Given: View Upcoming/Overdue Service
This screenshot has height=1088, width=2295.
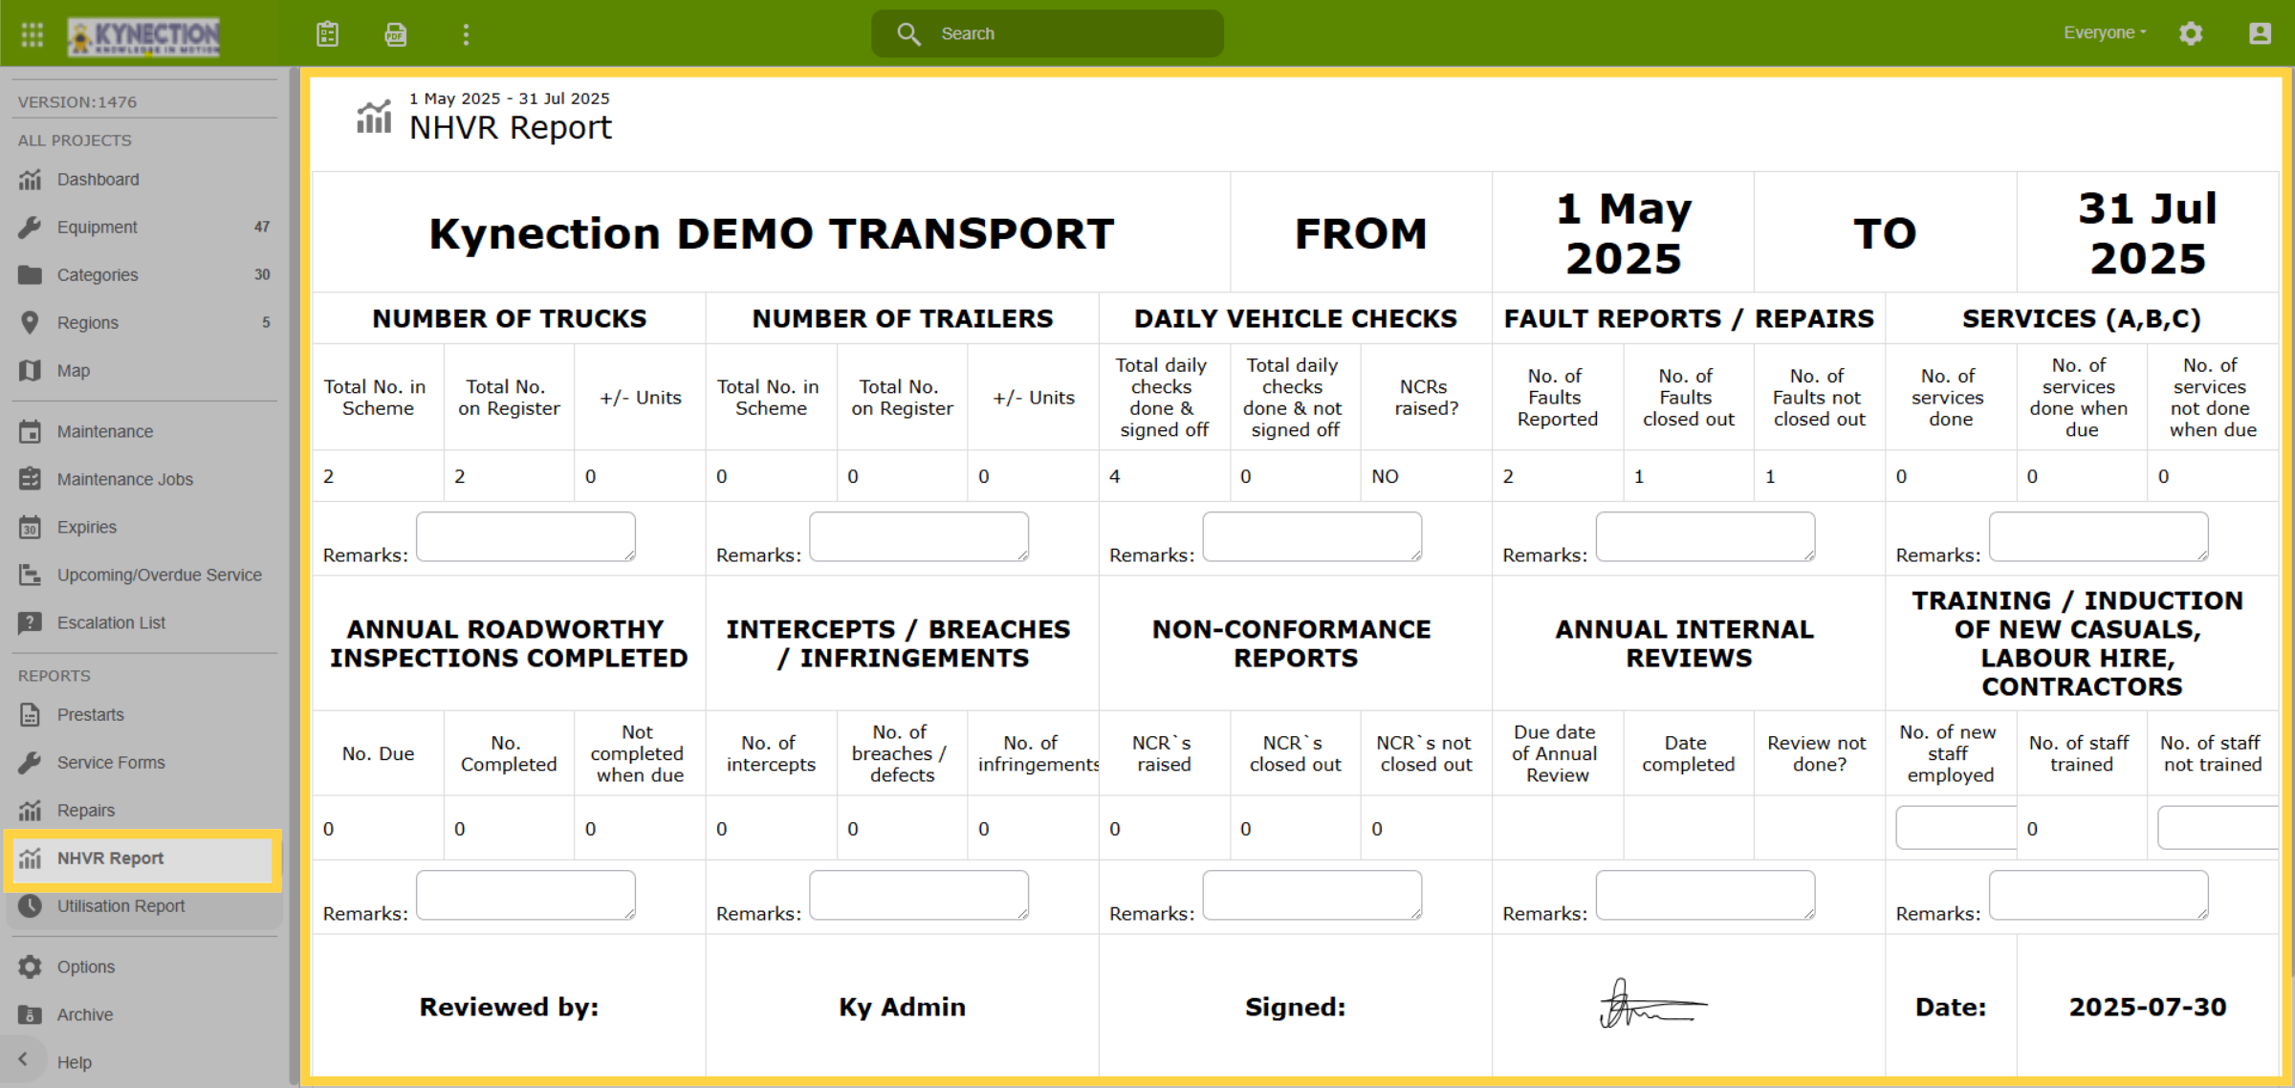Looking at the screenshot, I should pyautogui.click(x=143, y=576).
